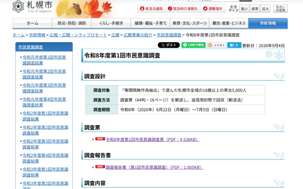
Task: Open the 教育・文化・スポーツ tab
Action: 190,23
